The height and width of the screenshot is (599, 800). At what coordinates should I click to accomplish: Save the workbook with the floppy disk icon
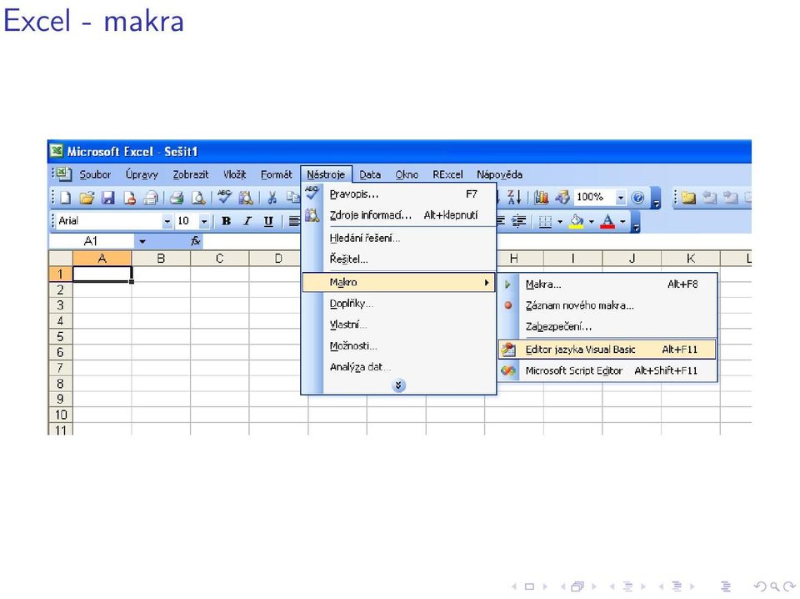point(108,198)
